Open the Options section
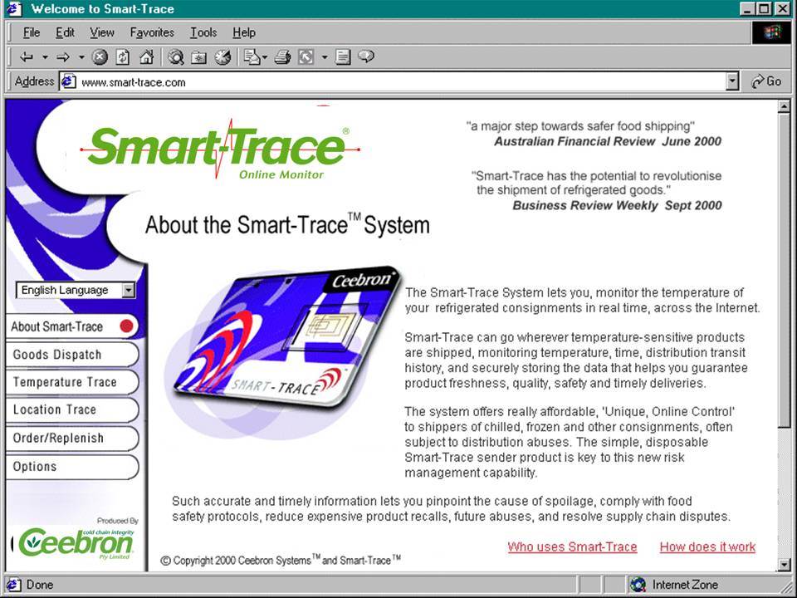 (71, 467)
